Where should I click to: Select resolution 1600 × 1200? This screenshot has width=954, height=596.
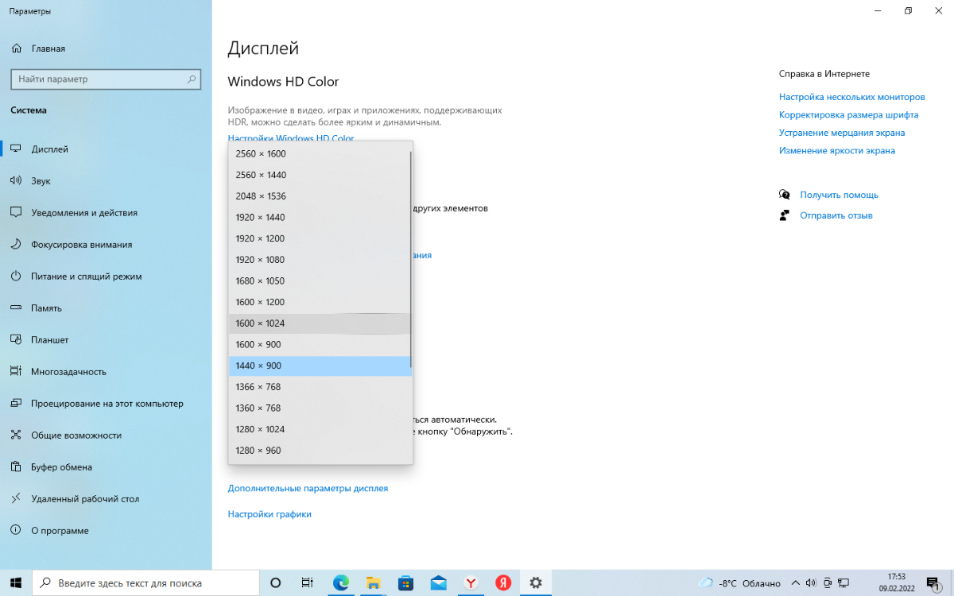coord(320,302)
